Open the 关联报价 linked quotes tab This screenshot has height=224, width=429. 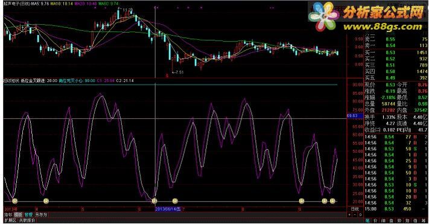pos(27,220)
